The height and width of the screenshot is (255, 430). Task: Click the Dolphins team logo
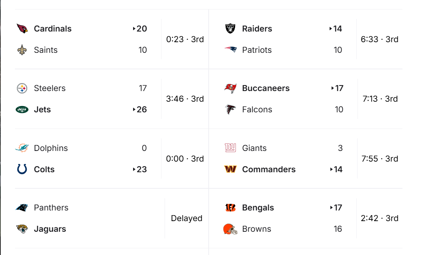22,148
